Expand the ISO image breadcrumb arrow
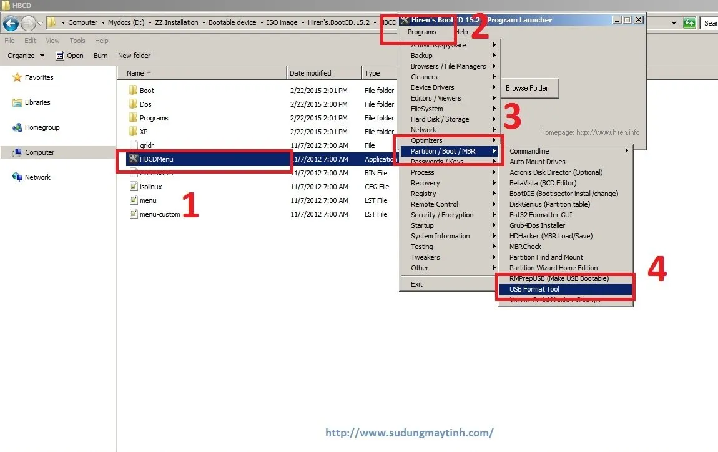The height and width of the screenshot is (452, 718). click(x=303, y=22)
